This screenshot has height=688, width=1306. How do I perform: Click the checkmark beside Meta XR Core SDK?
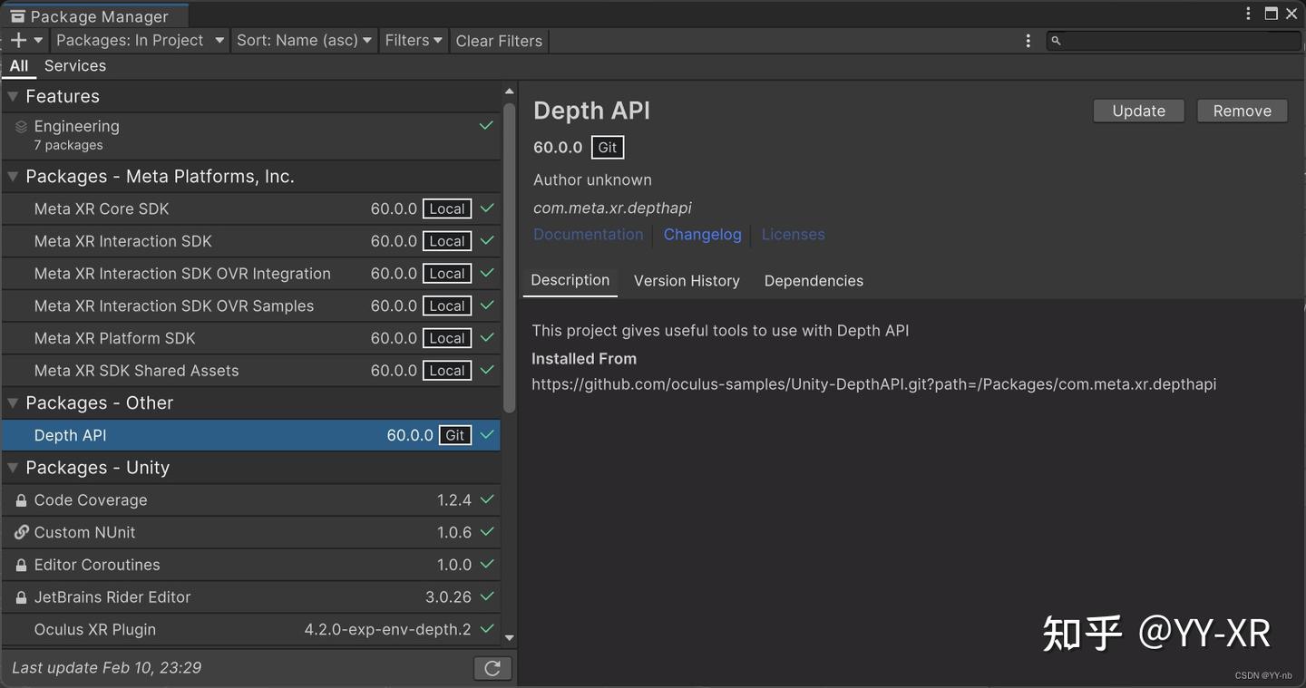point(486,208)
